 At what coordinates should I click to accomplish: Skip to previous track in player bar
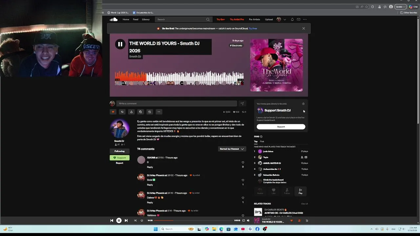pyautogui.click(x=112, y=221)
